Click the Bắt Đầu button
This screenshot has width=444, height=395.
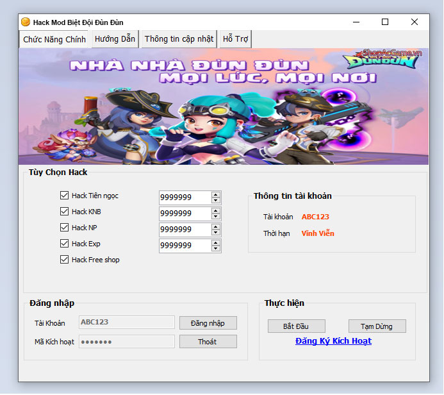pyautogui.click(x=297, y=326)
